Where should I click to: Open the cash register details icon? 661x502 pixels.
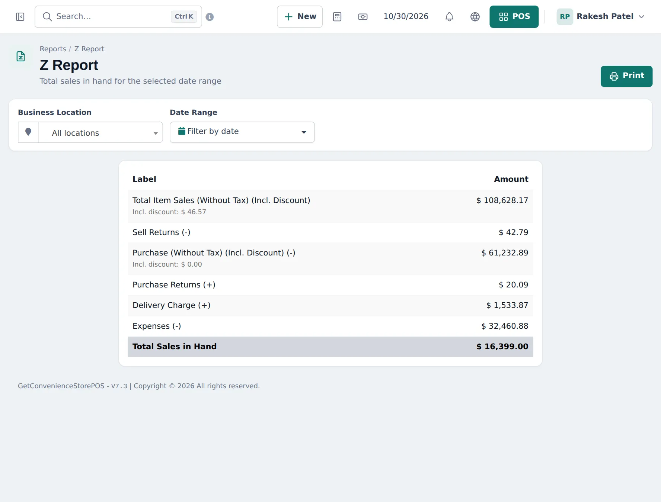click(363, 17)
